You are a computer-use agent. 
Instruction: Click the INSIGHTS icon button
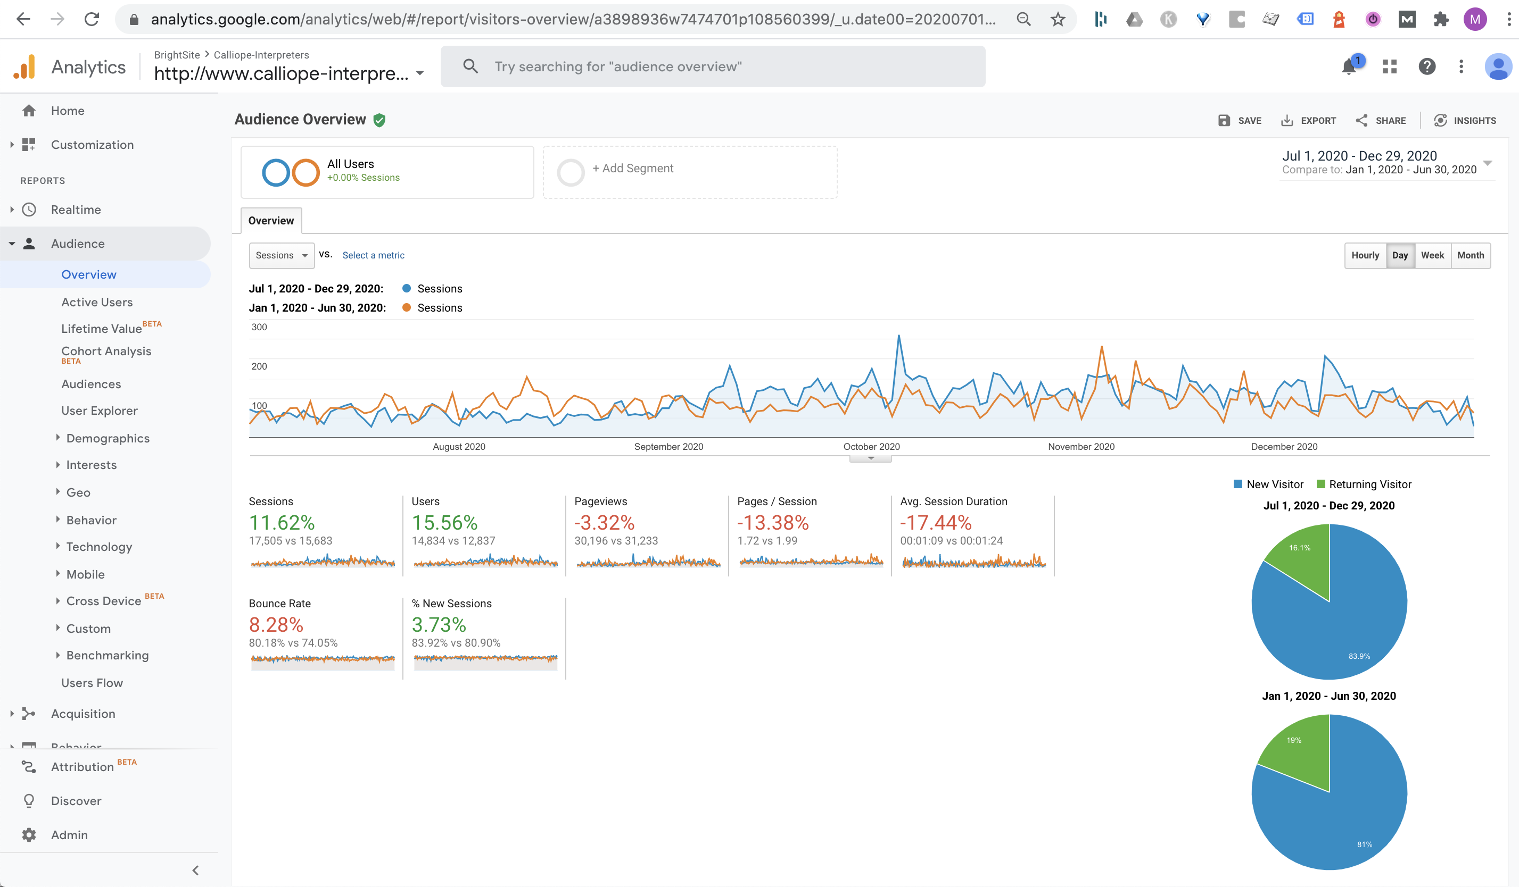1440,120
